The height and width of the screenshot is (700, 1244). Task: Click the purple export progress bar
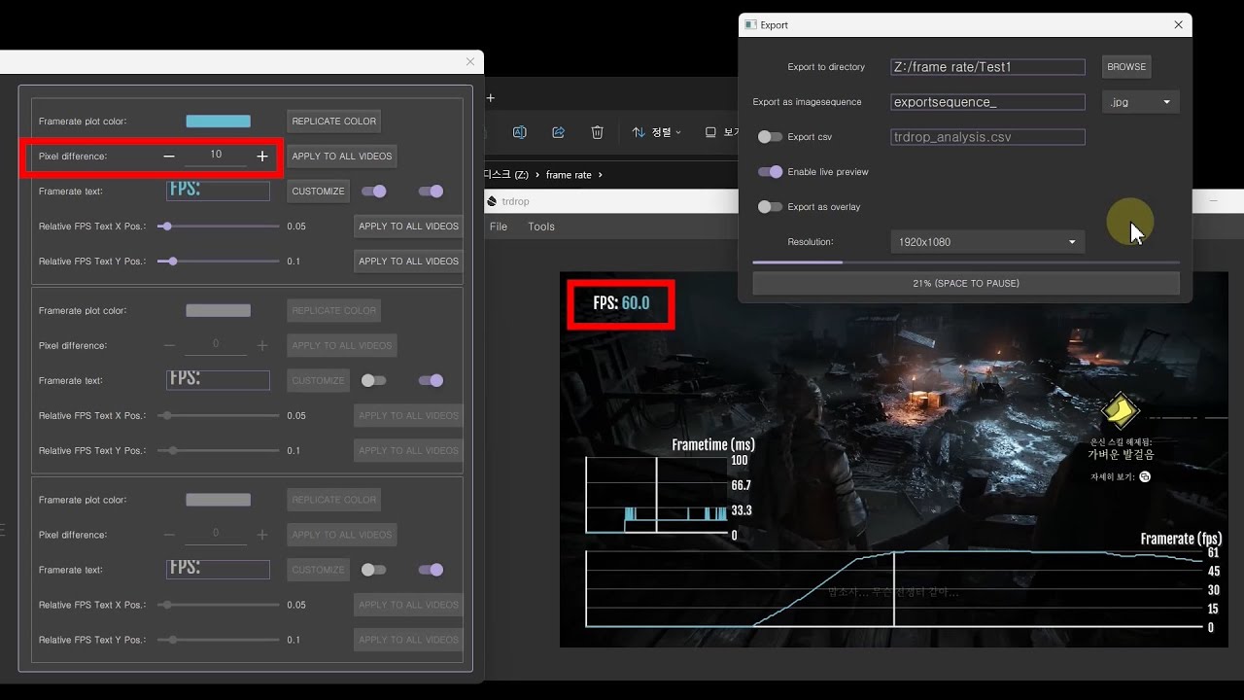point(966,262)
